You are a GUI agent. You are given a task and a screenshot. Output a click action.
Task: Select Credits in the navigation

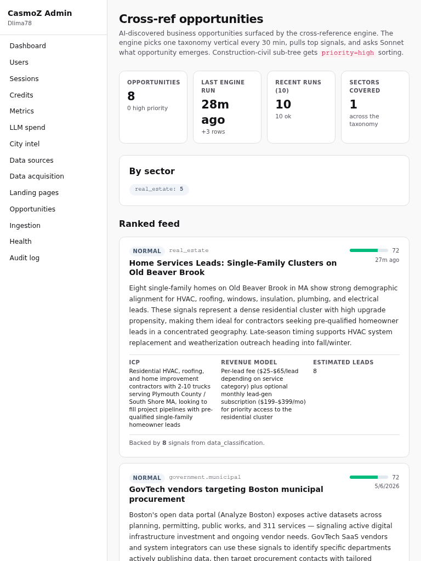point(21,95)
